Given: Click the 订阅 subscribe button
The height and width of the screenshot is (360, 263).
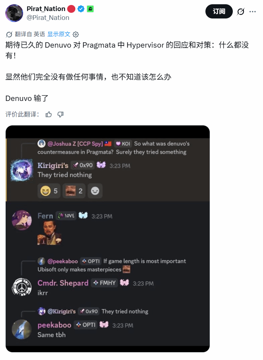Looking at the screenshot, I should (x=219, y=11).
